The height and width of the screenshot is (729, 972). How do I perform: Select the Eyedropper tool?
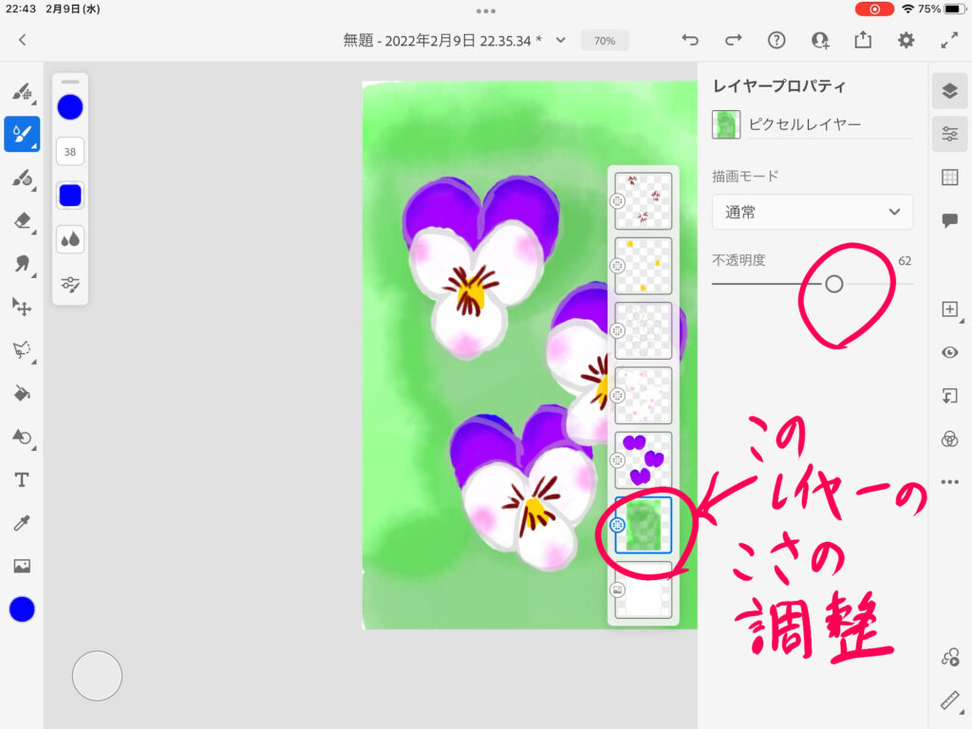pyautogui.click(x=22, y=523)
